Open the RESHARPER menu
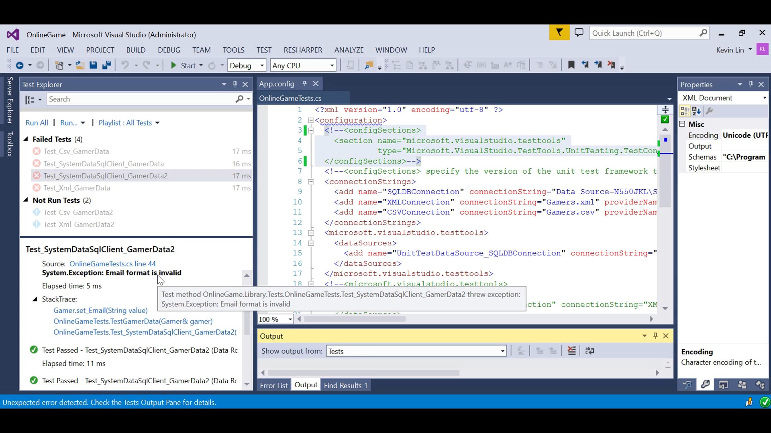Image resolution: width=771 pixels, height=433 pixels. click(x=303, y=50)
